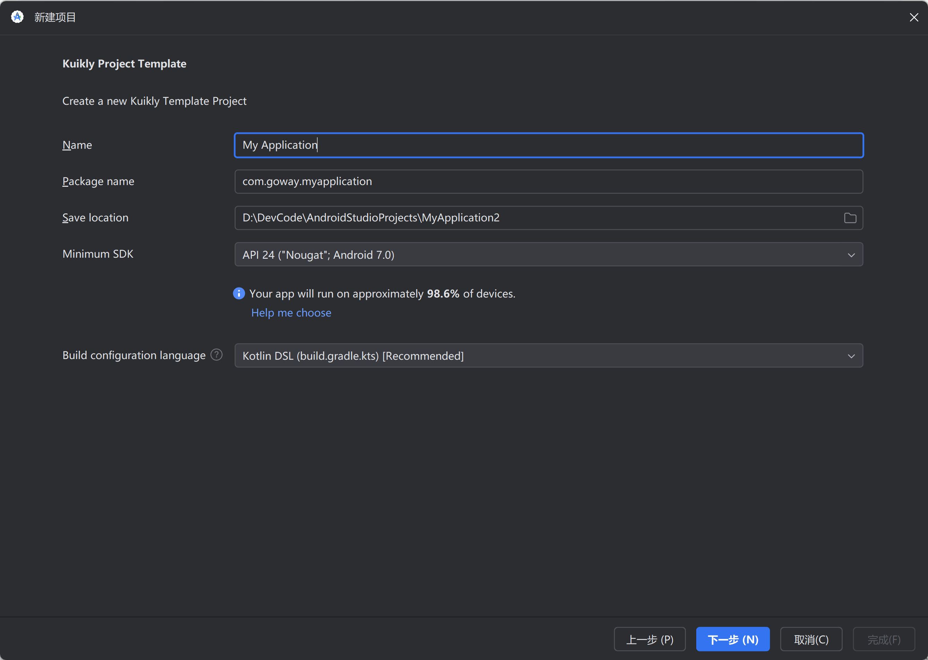928x660 pixels.
Task: Click the folder browse icon in Save location
Action: [850, 218]
